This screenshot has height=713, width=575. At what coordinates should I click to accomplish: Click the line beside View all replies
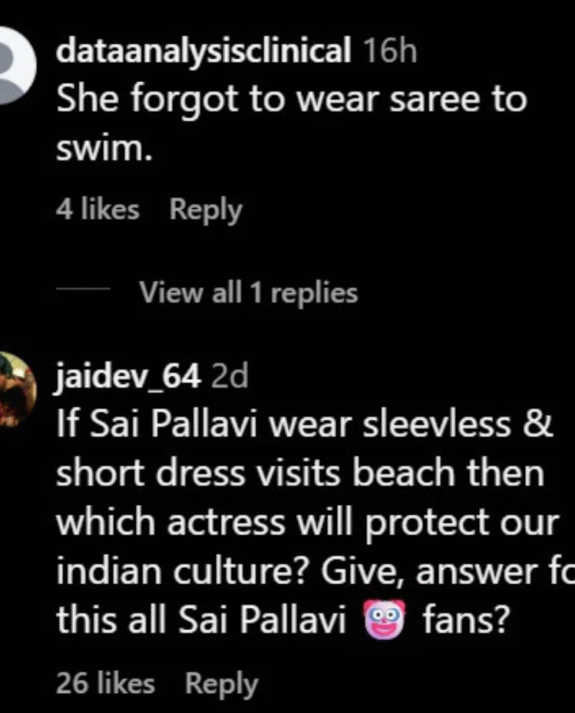pos(83,288)
